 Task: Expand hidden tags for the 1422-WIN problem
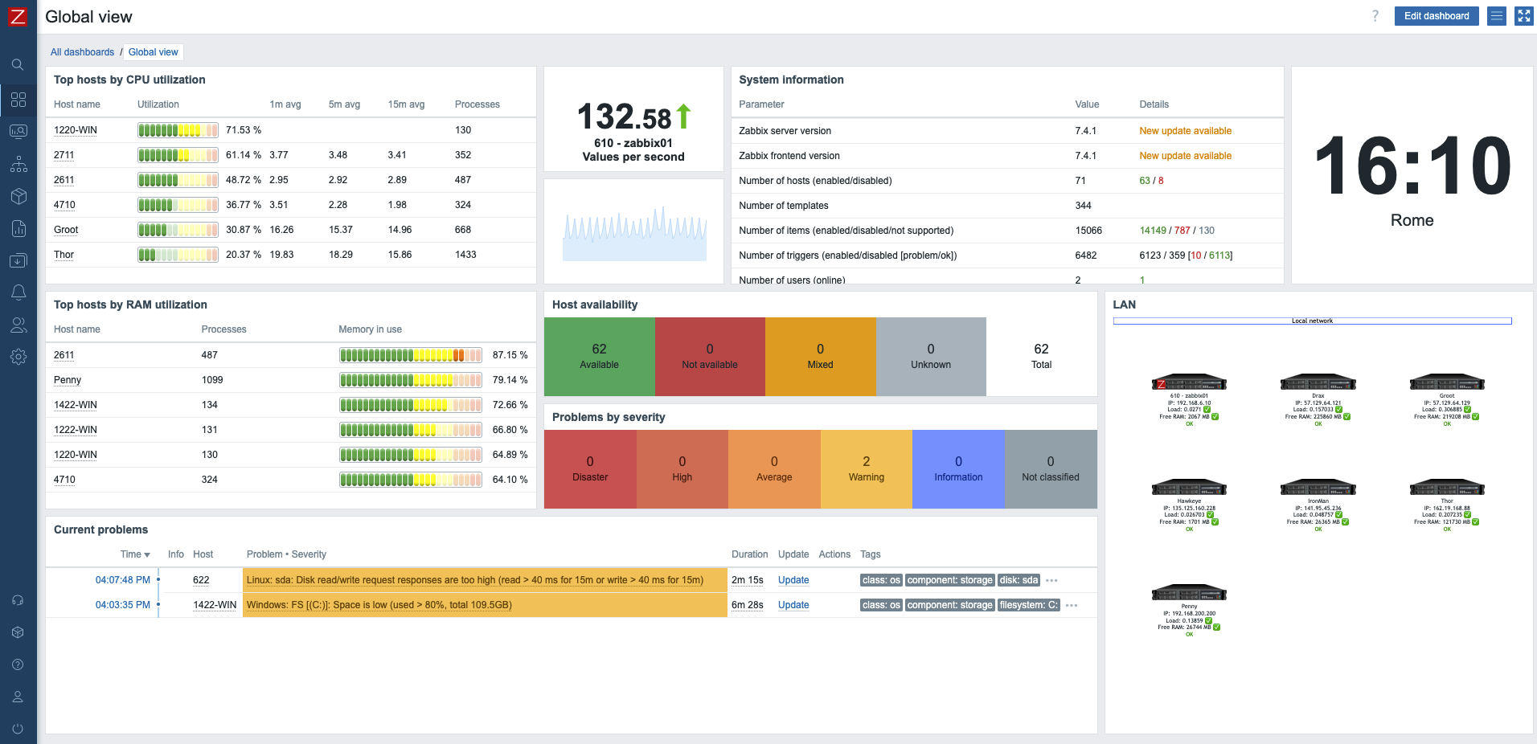(x=1072, y=605)
